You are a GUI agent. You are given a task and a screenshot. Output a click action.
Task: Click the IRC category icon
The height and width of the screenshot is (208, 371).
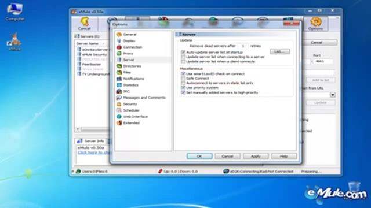click(119, 91)
